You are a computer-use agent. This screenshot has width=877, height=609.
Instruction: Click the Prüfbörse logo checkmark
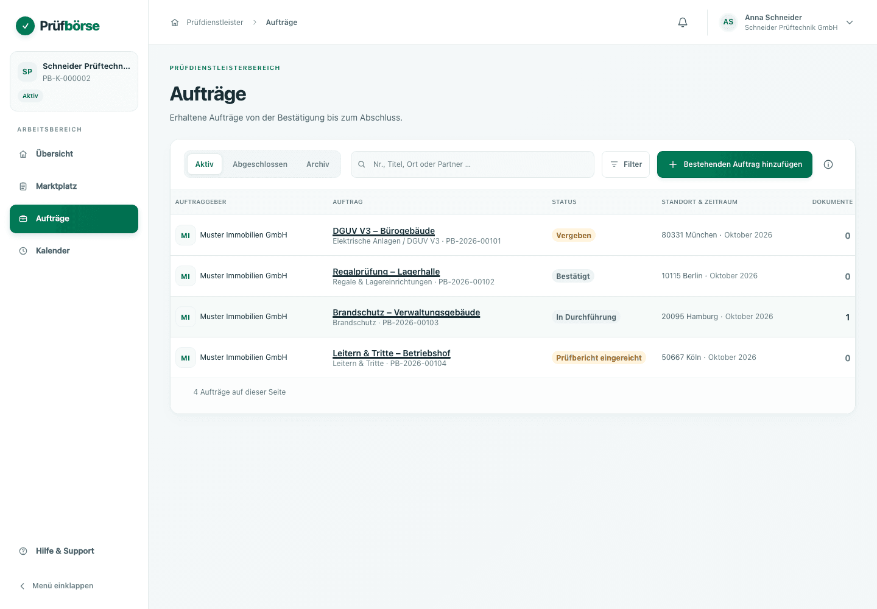(x=25, y=26)
